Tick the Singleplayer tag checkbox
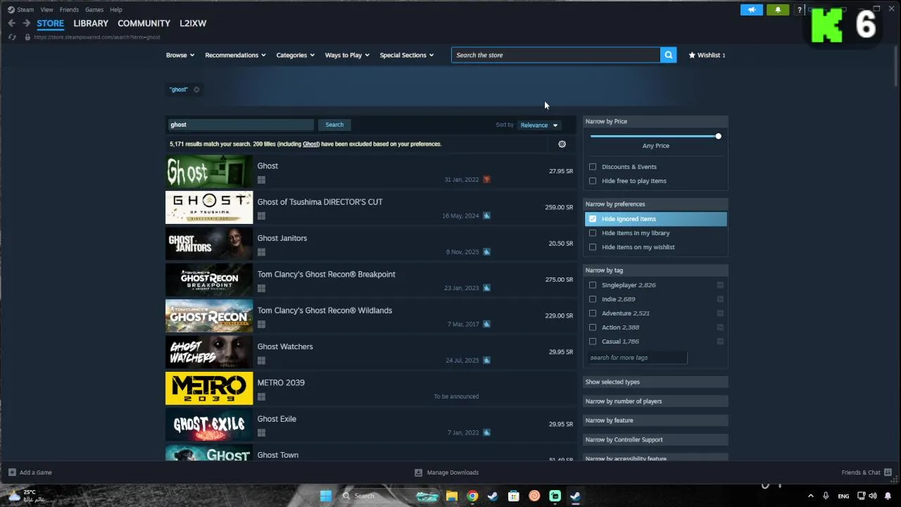 click(593, 285)
